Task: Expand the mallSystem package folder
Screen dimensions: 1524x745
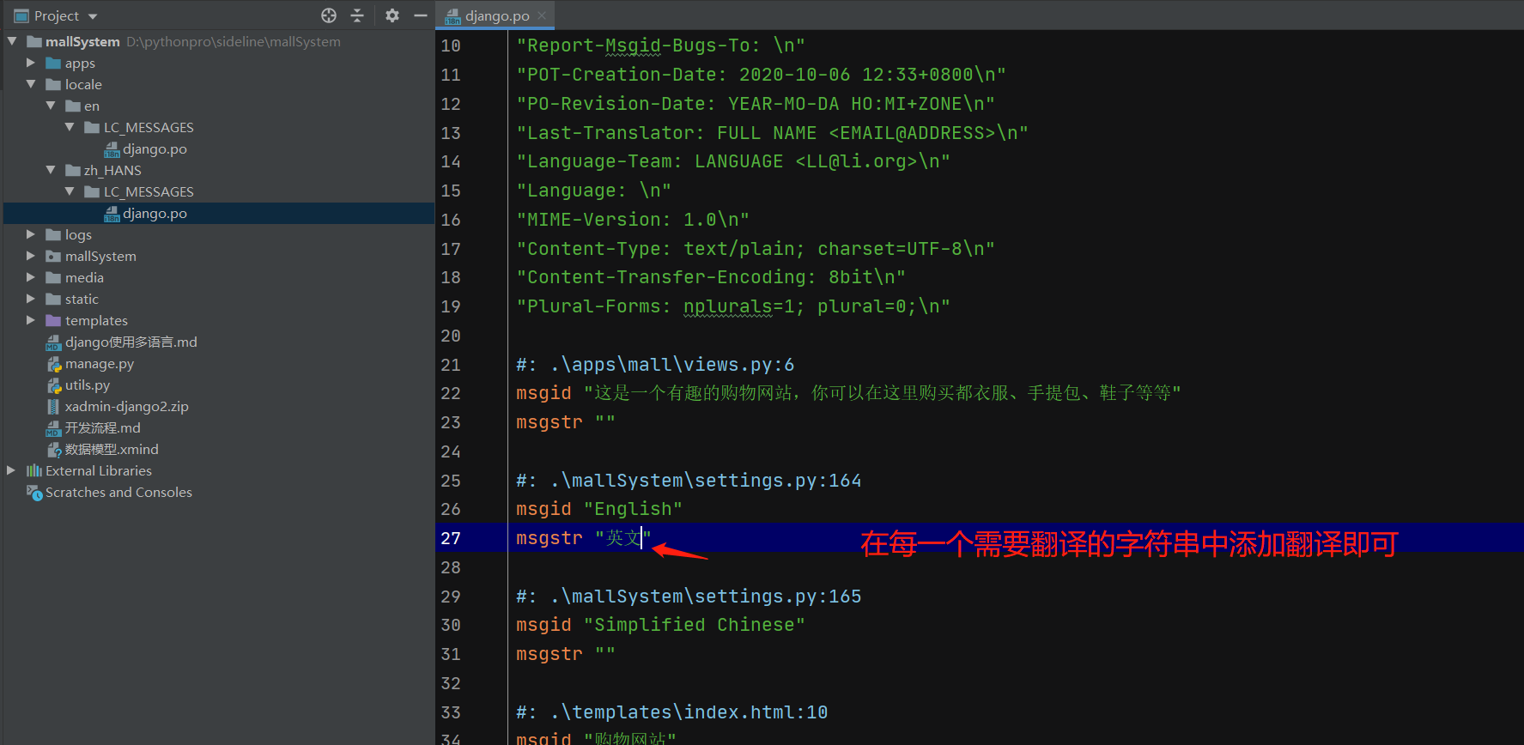Action: pos(31,256)
